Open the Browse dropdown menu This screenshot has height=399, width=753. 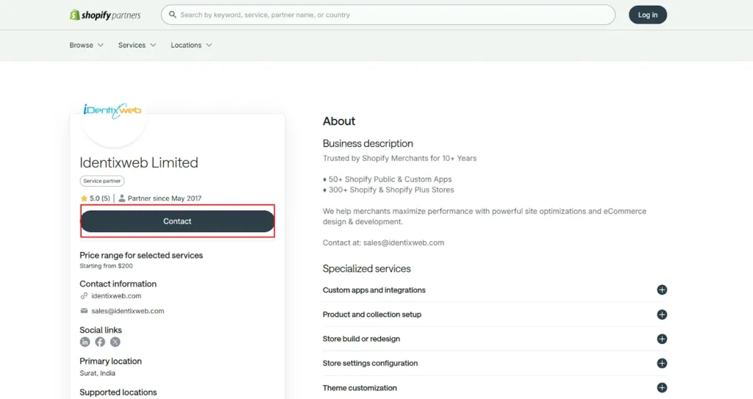pos(87,45)
